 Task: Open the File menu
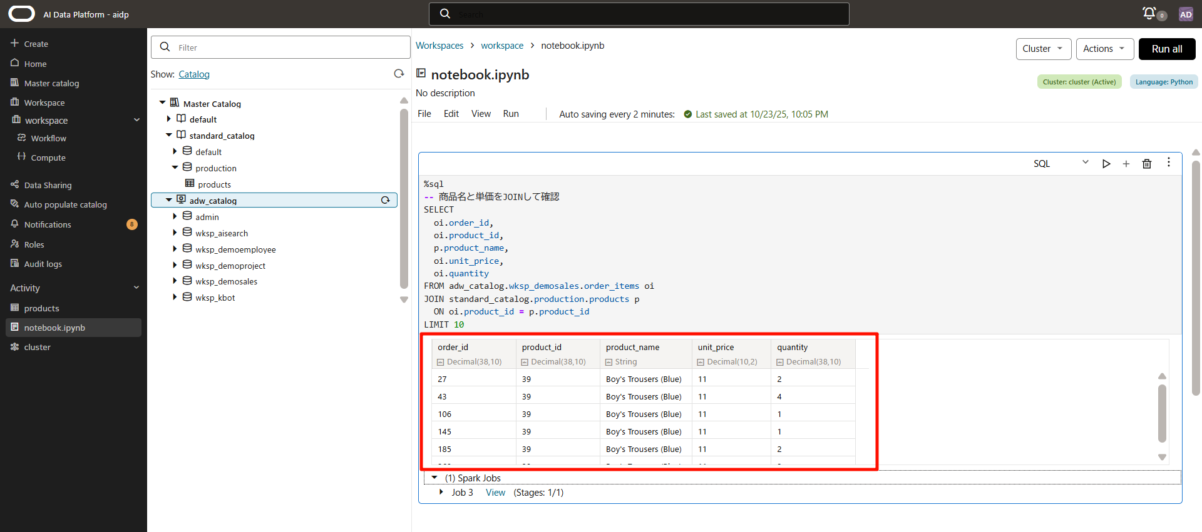(x=424, y=114)
